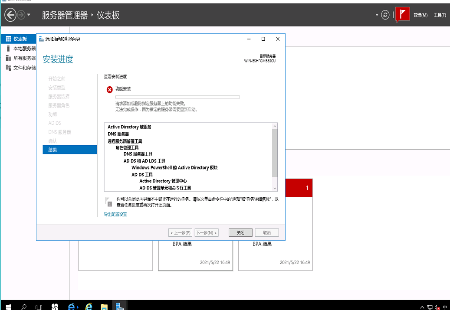Click the fan-shaped taskbar app icon
The image size is (450, 310).
tap(55, 307)
